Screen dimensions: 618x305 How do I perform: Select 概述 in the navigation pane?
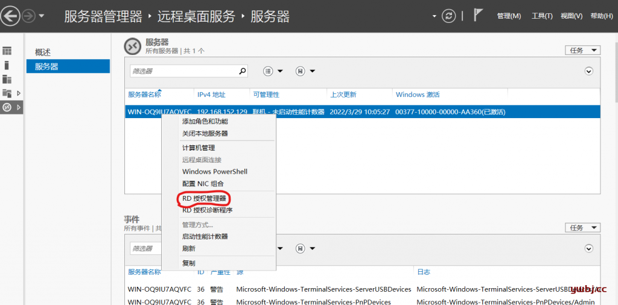[43, 52]
